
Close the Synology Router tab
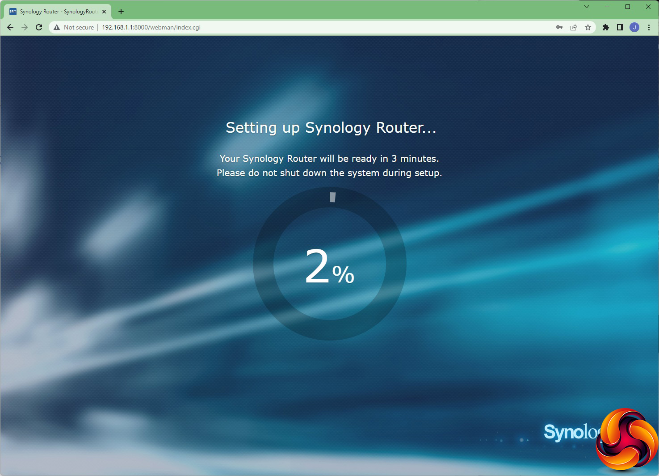pos(104,12)
